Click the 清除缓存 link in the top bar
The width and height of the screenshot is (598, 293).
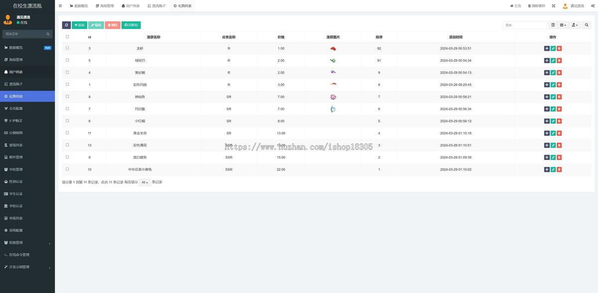[x=536, y=6]
